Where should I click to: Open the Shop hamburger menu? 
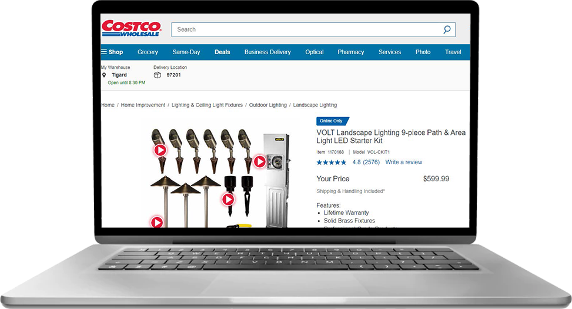[x=112, y=52]
